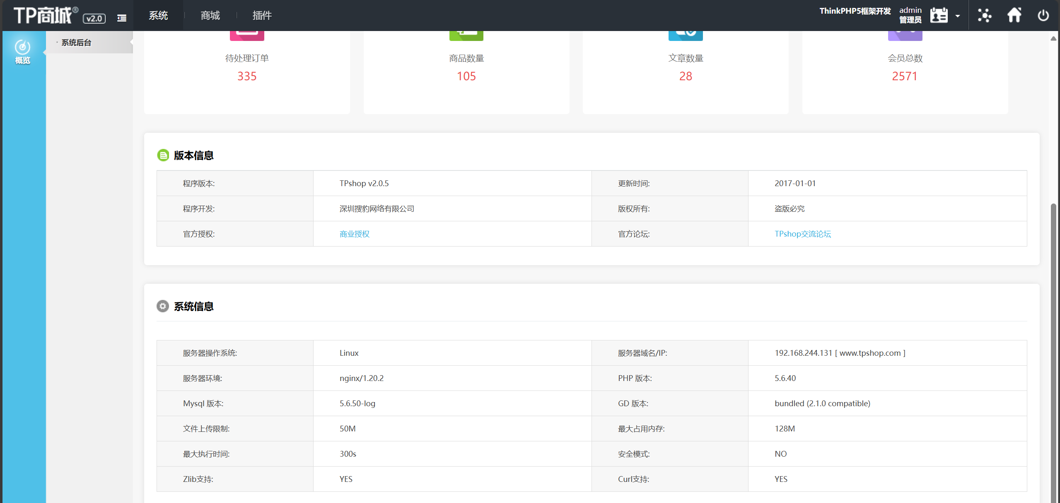Visit the TPshop交流论坛 link
Image resolution: width=1060 pixels, height=503 pixels.
pos(802,234)
